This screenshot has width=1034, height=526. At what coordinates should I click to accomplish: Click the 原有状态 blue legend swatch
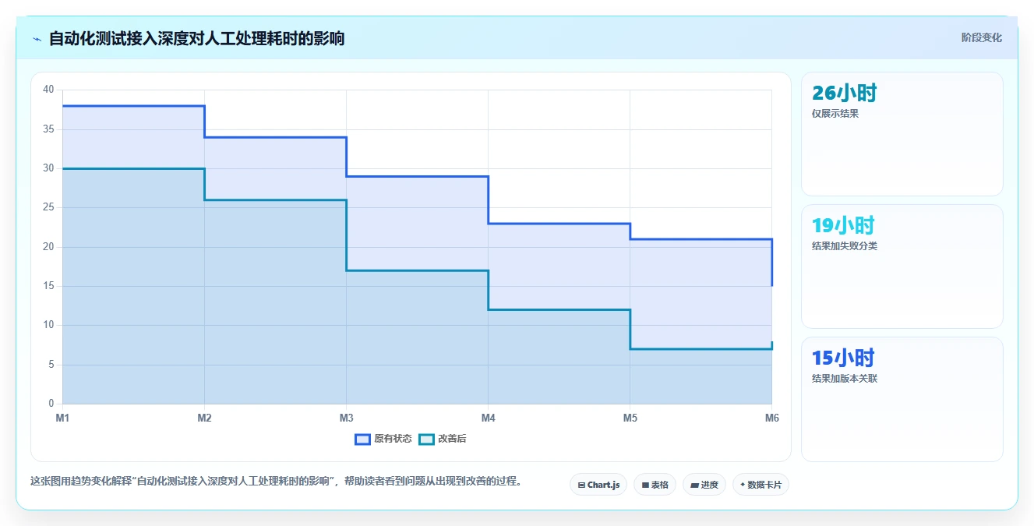pyautogui.click(x=362, y=439)
